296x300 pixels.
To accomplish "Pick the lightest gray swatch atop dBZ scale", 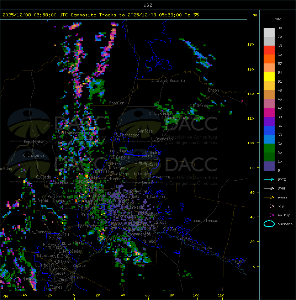I will point(269,32).
